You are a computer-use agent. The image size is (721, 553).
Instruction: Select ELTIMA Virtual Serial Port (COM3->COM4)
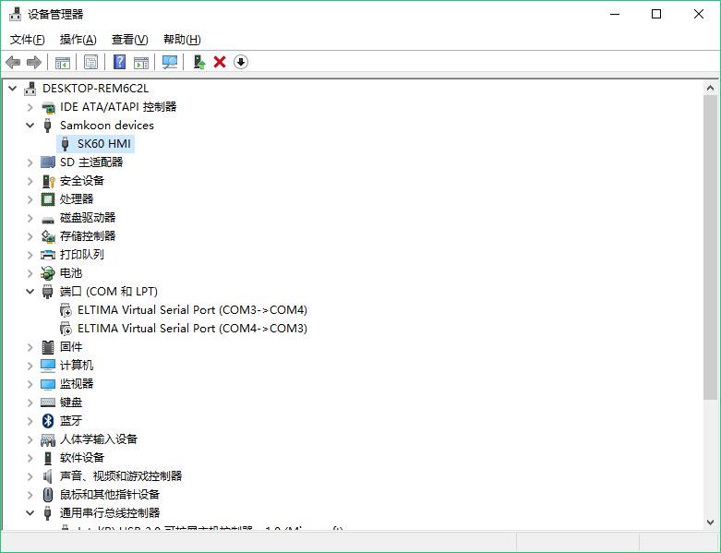[192, 309]
